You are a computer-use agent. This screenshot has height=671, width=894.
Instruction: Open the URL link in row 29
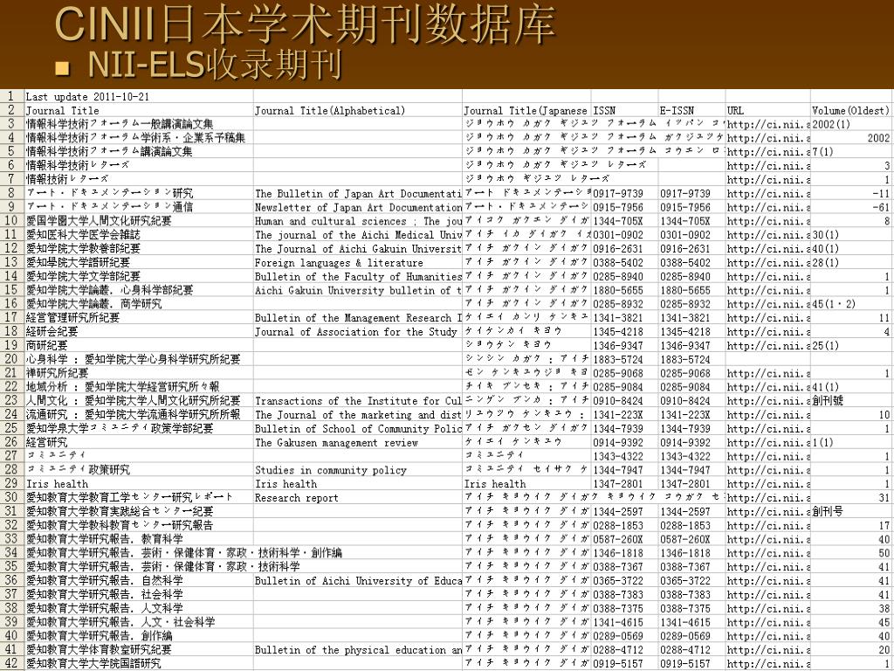tap(767, 483)
